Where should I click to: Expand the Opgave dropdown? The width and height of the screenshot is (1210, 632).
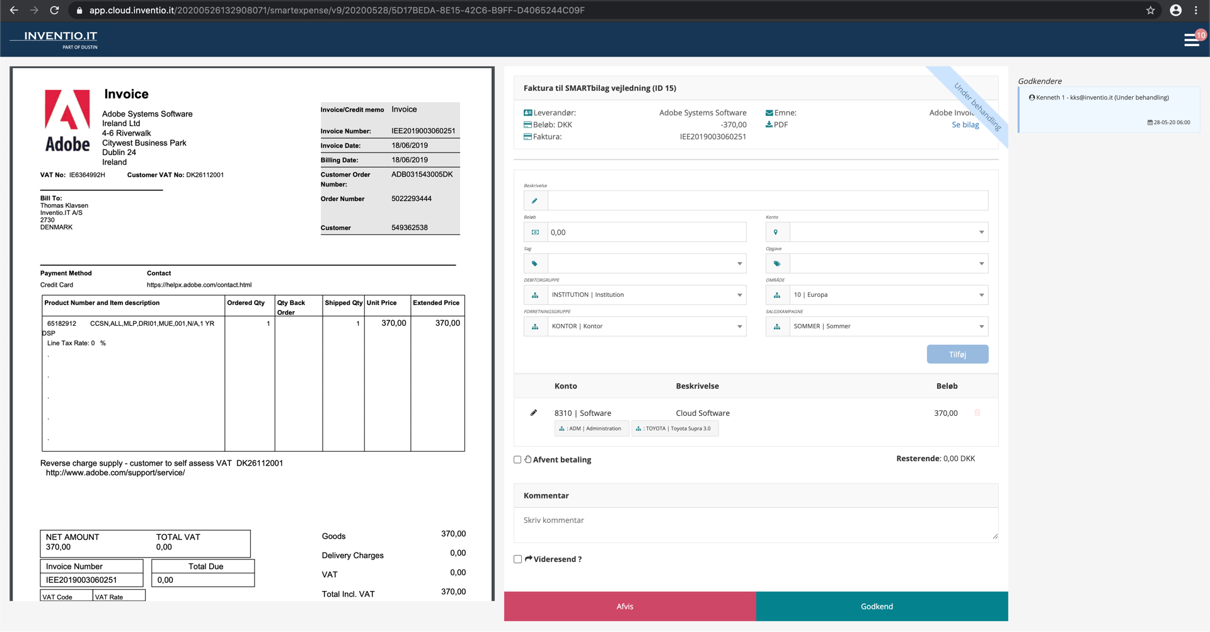[x=889, y=263]
